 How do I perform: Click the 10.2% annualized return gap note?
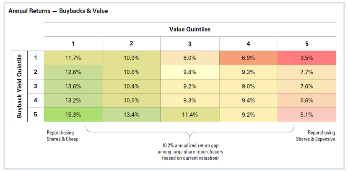[x=190, y=152]
